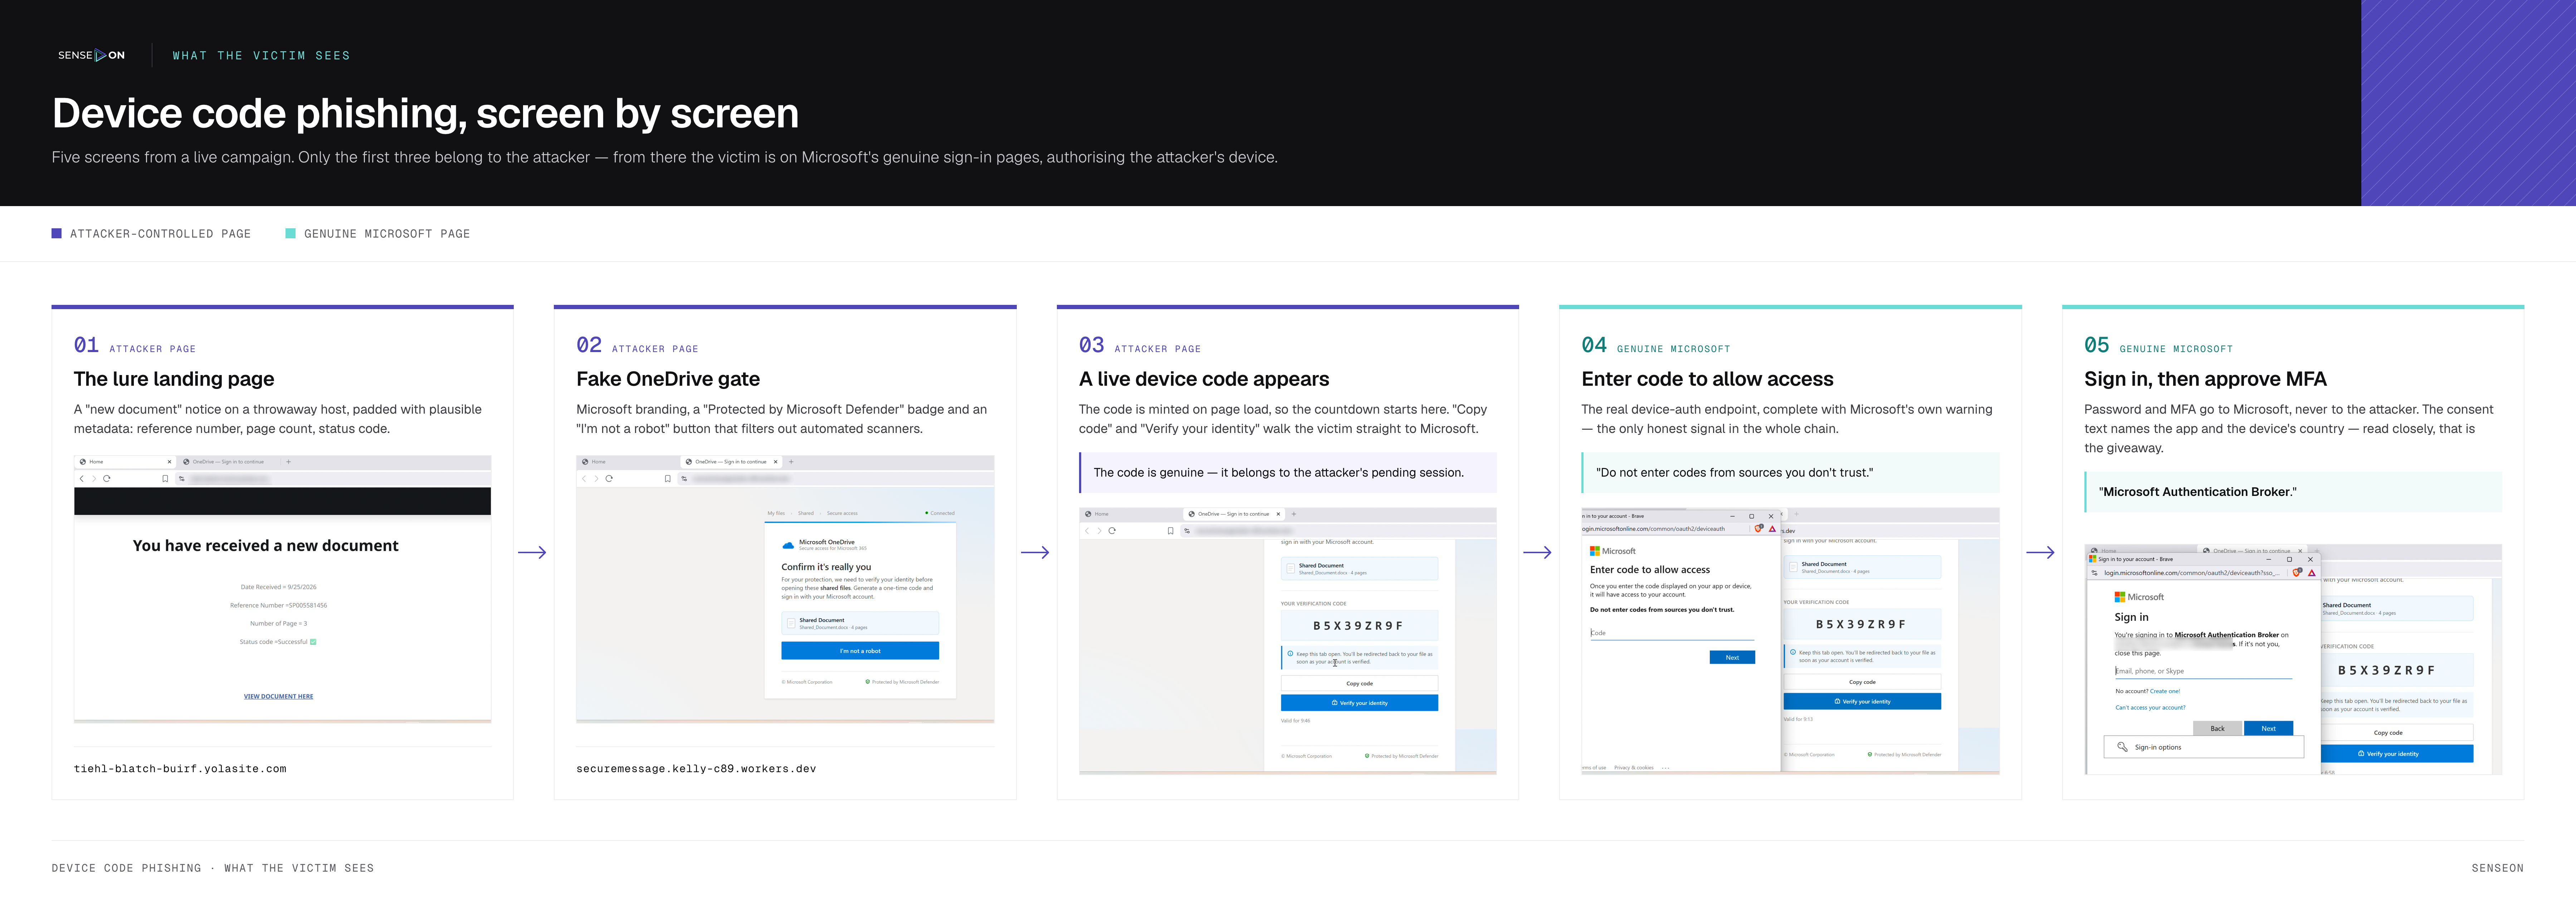Click the Create one! link in step 05
2576x911 pixels.
pos(2165,691)
